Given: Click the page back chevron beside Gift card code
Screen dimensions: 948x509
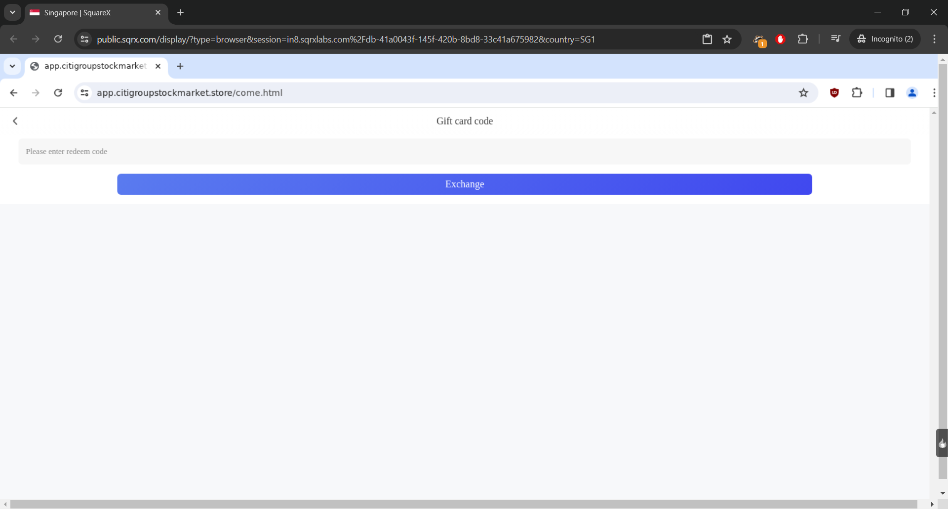Looking at the screenshot, I should [15, 121].
